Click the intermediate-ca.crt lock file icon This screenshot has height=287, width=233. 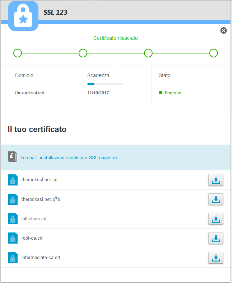13,258
